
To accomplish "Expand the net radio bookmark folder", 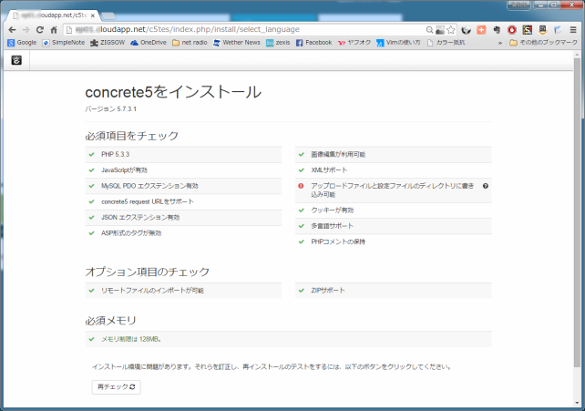I will click(190, 43).
